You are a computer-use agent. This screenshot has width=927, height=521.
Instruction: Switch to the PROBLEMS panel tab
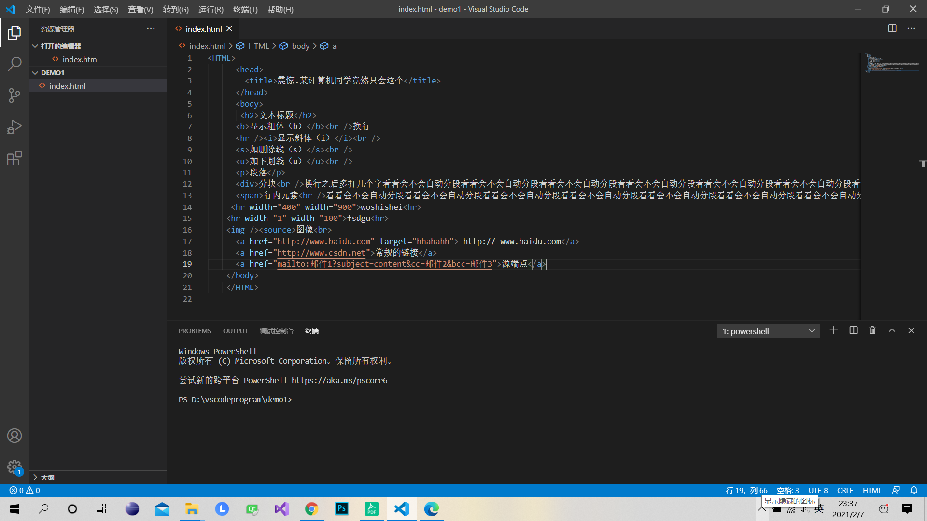195,331
